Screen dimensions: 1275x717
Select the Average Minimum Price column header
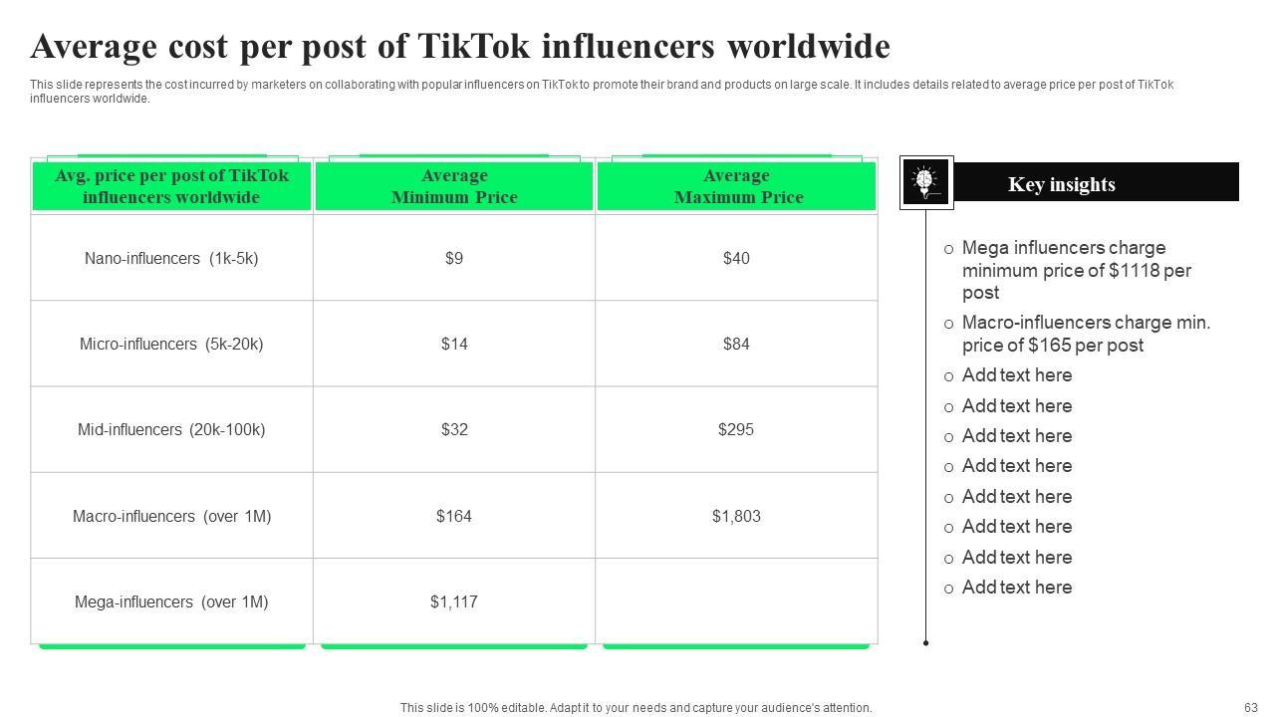coord(454,186)
